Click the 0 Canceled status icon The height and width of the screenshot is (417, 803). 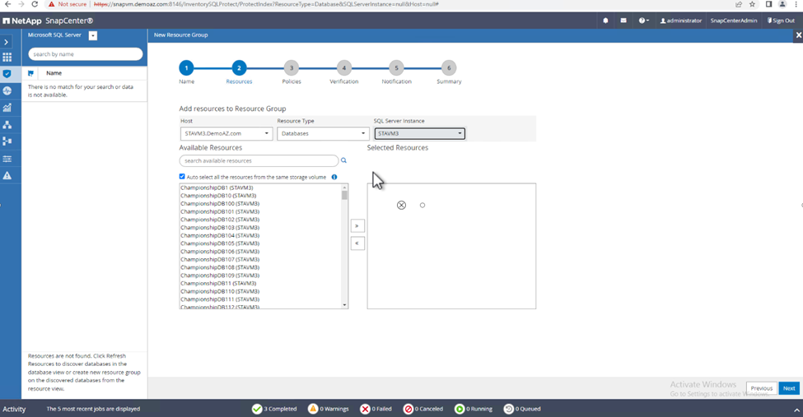409,409
